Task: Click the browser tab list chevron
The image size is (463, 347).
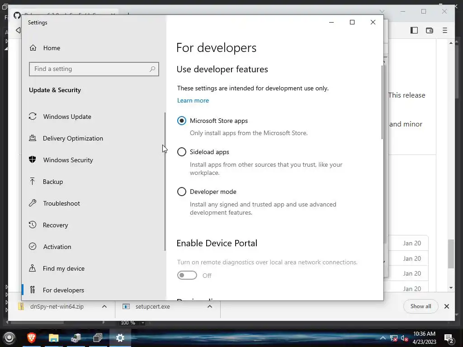Action: pos(382,11)
